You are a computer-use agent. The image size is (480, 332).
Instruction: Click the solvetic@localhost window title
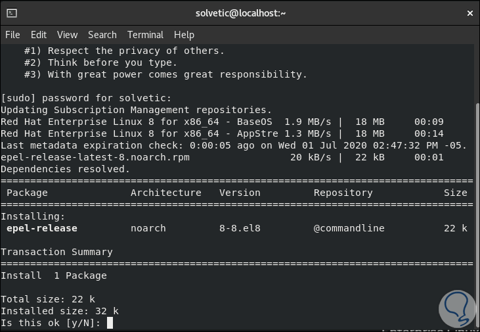click(240, 12)
